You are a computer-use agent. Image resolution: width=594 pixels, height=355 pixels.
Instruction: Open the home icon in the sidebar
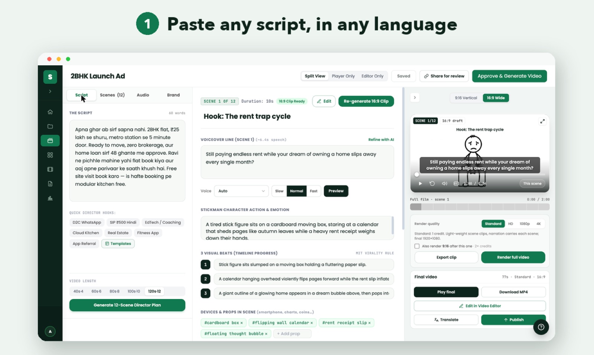click(x=50, y=112)
